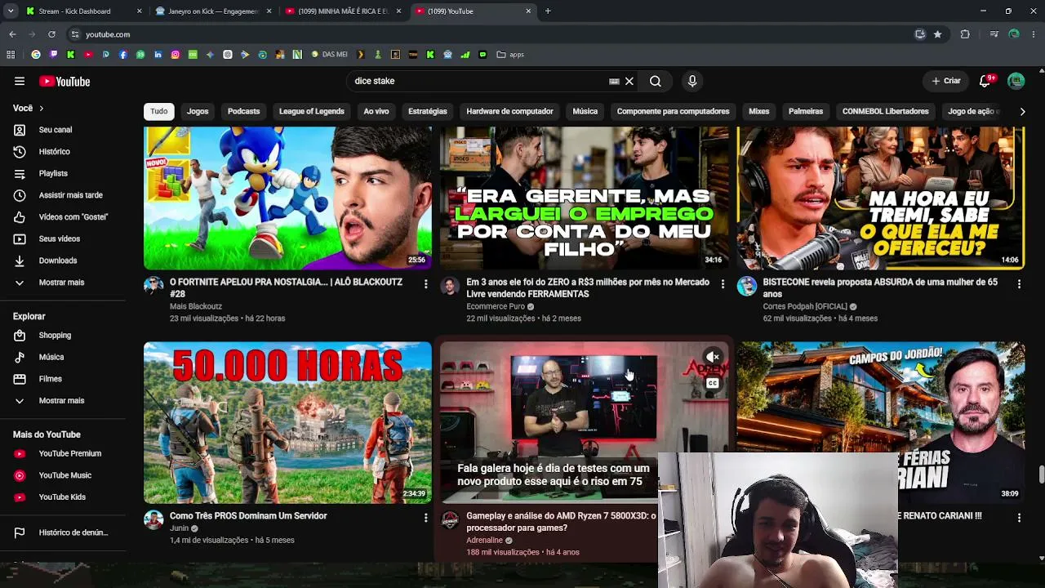This screenshot has width=1045, height=588.
Task: Open the Mais Blackoutz channel avatar
Action: pyautogui.click(x=153, y=286)
